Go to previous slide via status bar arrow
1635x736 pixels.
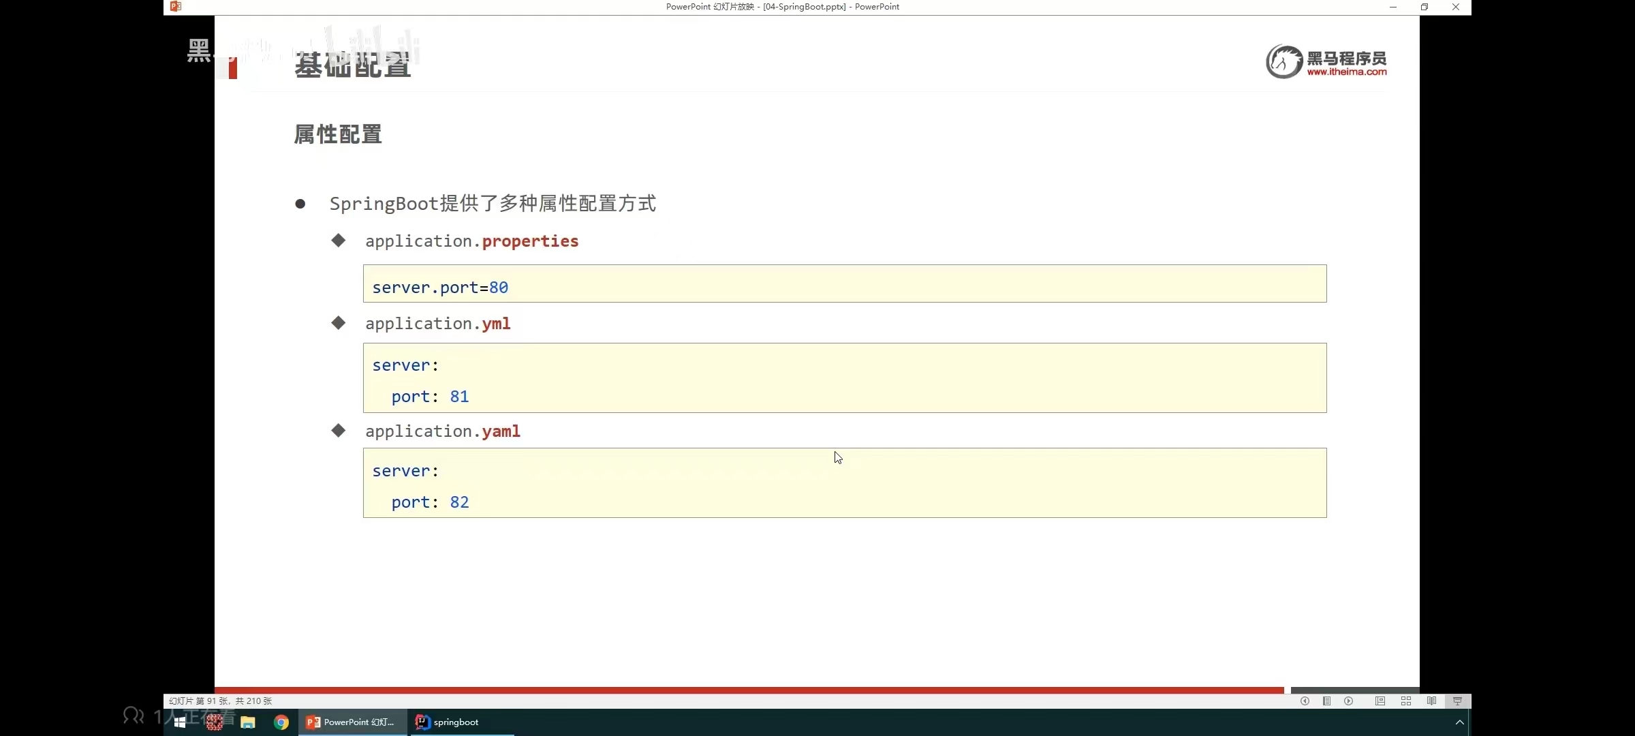pyautogui.click(x=1305, y=701)
